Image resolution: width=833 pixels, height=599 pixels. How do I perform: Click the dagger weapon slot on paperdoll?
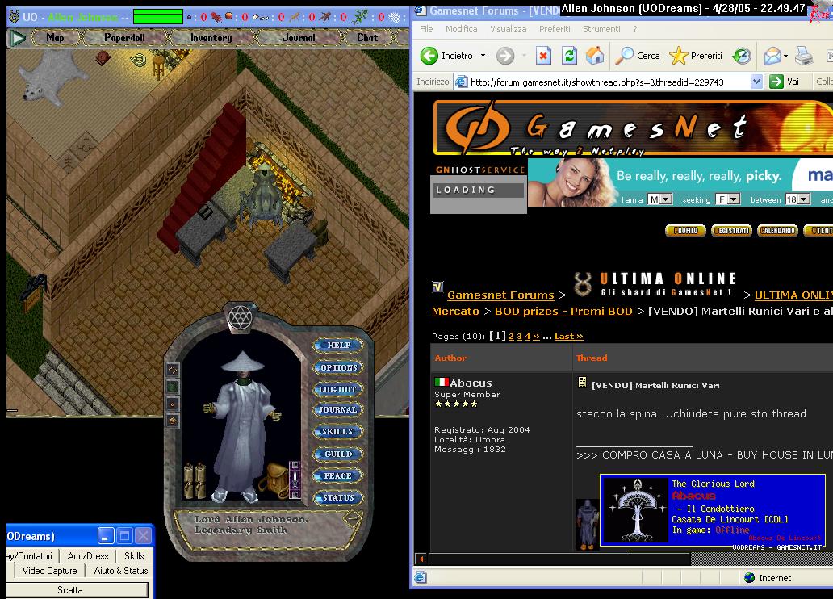(295, 480)
